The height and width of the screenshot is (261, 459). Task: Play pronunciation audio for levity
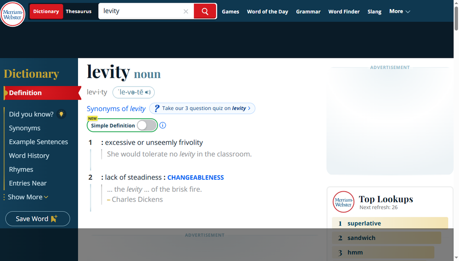point(148,92)
